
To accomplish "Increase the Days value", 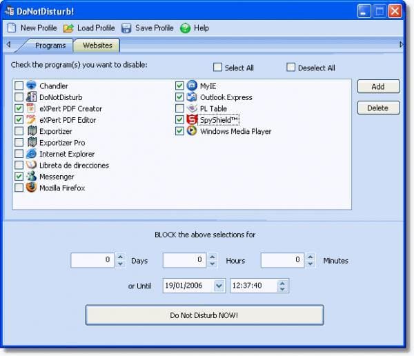I will pos(120,257).
